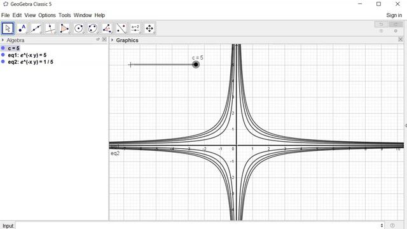Viewport: 407px width, 229px height.
Task: Expand the Algebra style bar arrow
Action: pyautogui.click(x=3, y=40)
